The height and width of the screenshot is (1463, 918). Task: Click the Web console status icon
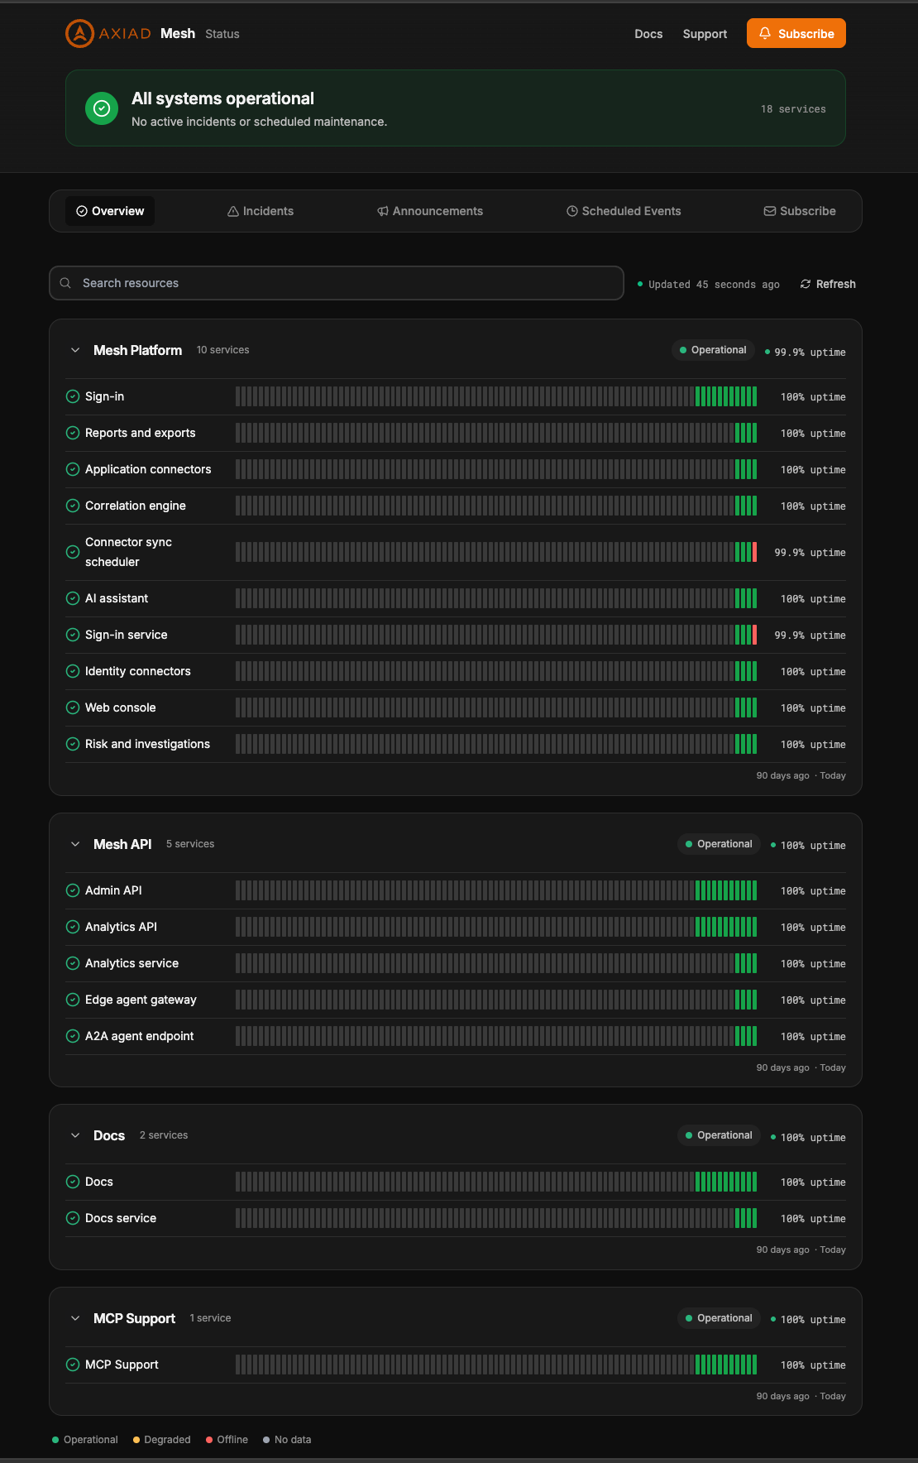[73, 708]
